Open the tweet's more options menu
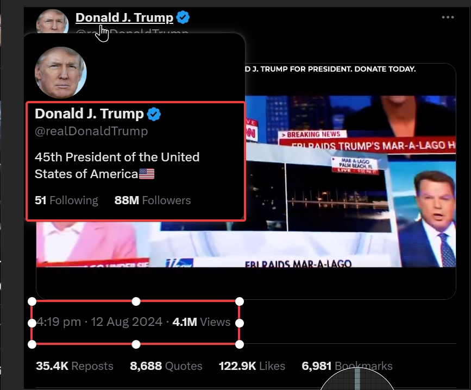This screenshot has height=390, width=471. pos(448,17)
